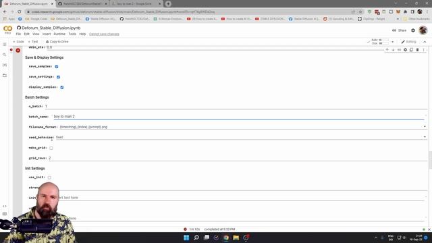The height and width of the screenshot is (243, 432).
Task: Reload the browser page
Action: pyautogui.click(x=20, y=12)
